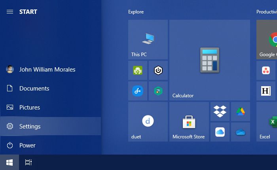The height and width of the screenshot is (170, 277).
Task: Open the blue circular app tile below the Android tile
Action: 138,91
